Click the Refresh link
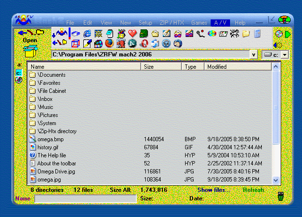Screen dimensions: 302x217 tap(254, 190)
